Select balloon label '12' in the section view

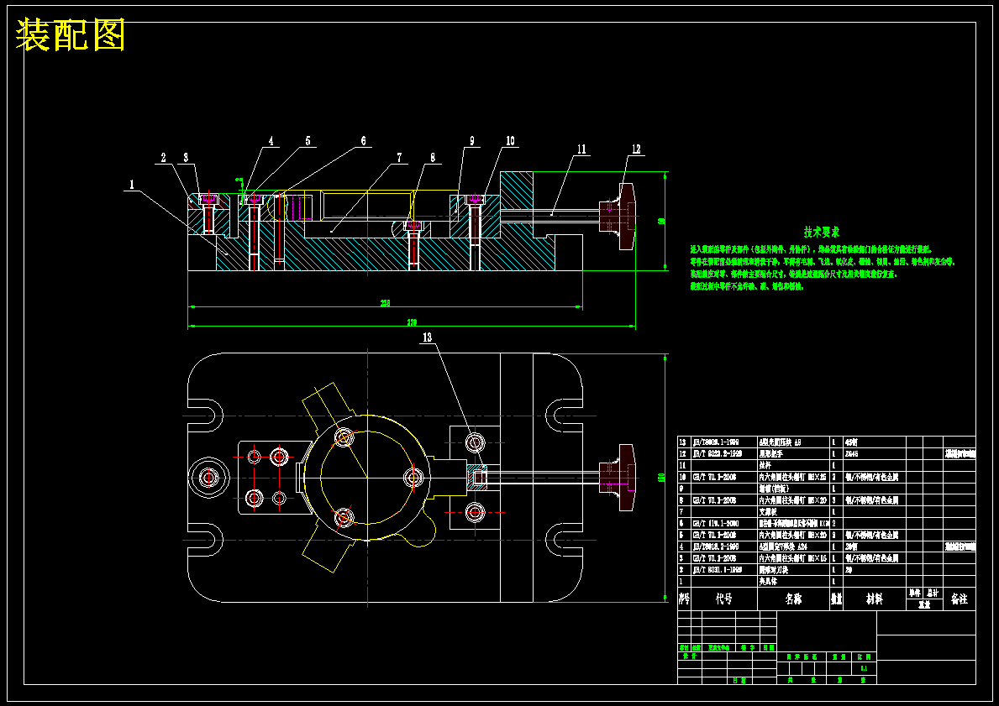tap(636, 149)
